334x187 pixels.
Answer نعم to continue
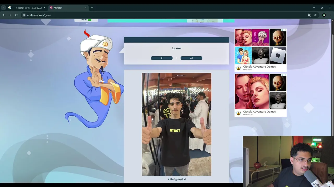pyautogui.click(x=191, y=58)
